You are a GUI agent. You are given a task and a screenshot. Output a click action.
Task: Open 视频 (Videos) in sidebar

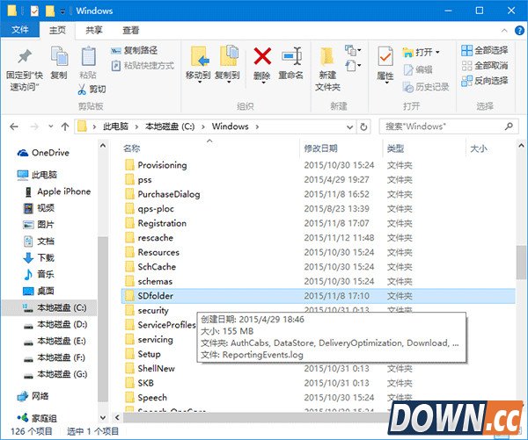39,208
